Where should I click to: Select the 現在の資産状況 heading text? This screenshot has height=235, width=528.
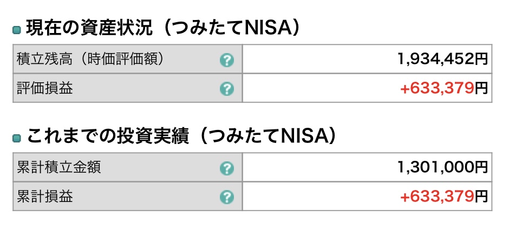point(89,29)
